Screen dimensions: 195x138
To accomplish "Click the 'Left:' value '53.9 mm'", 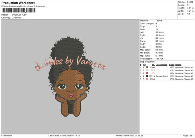I will tap(160, 32).
